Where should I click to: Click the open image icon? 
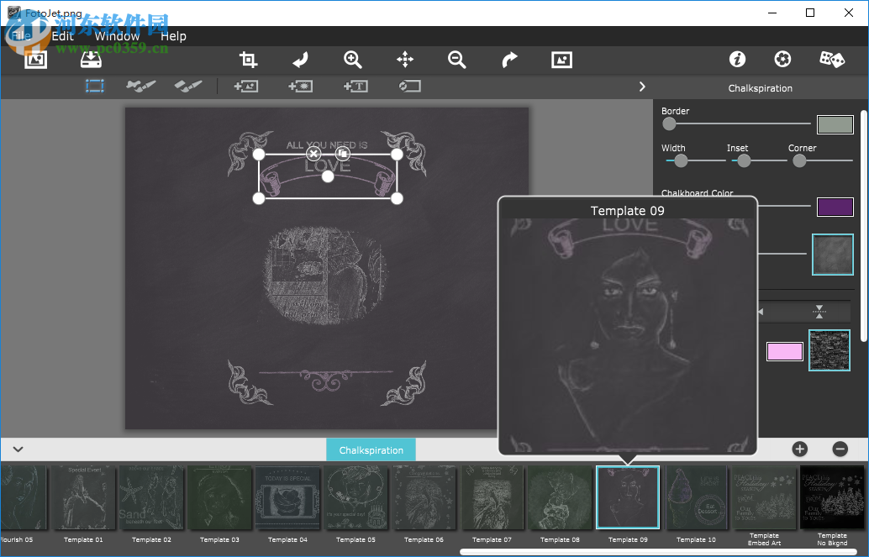[35, 60]
